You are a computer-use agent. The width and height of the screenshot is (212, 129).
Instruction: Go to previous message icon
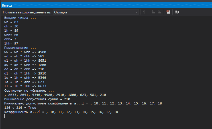coord(153,12)
